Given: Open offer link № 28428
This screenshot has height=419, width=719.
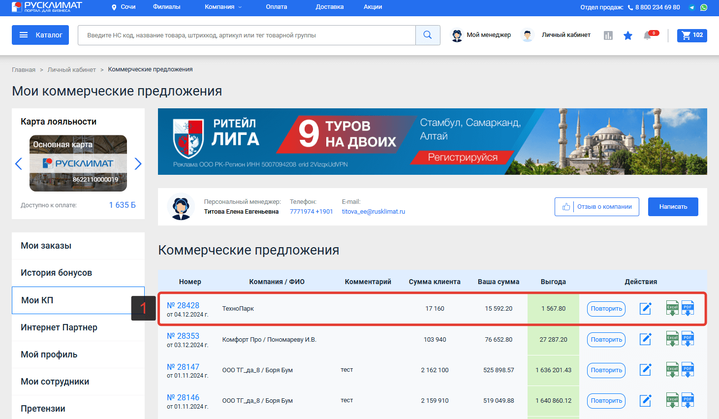Looking at the screenshot, I should coord(183,305).
